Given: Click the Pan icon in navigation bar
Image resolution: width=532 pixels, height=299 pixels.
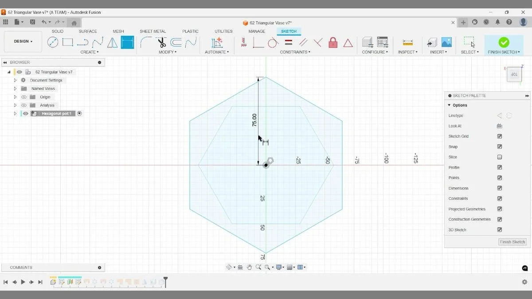Looking at the screenshot, I should pyautogui.click(x=250, y=267).
